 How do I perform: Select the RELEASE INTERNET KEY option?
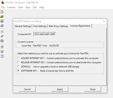point(18,62)
